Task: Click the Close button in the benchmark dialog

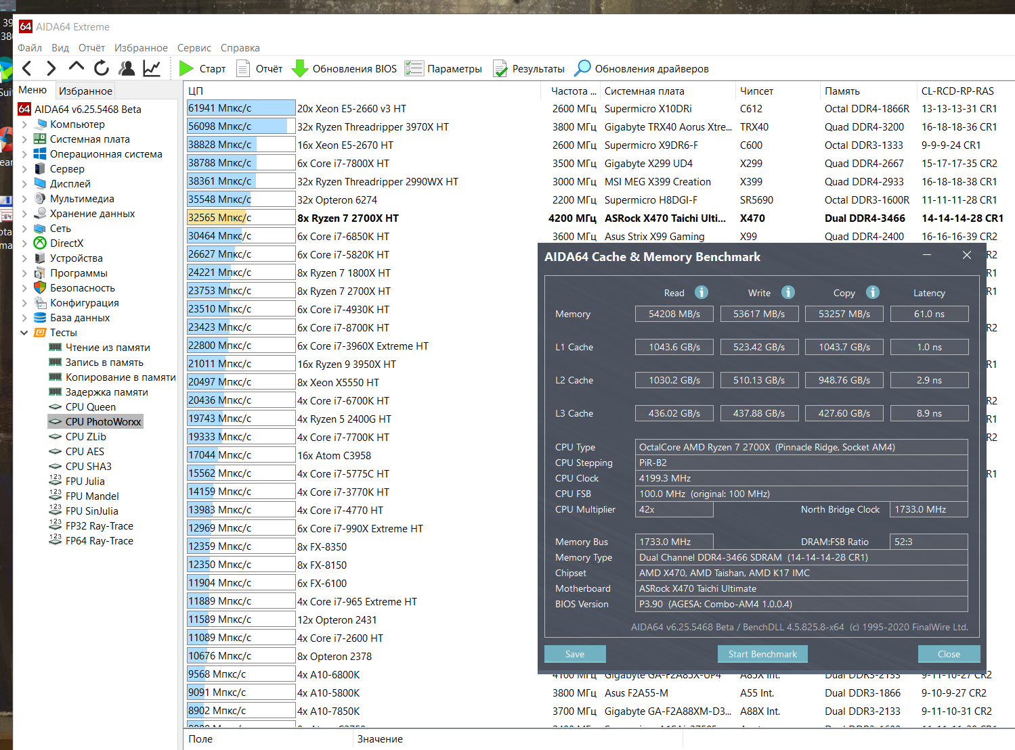Action: point(949,654)
